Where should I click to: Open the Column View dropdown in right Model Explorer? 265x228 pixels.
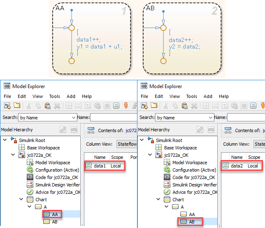[259, 144]
